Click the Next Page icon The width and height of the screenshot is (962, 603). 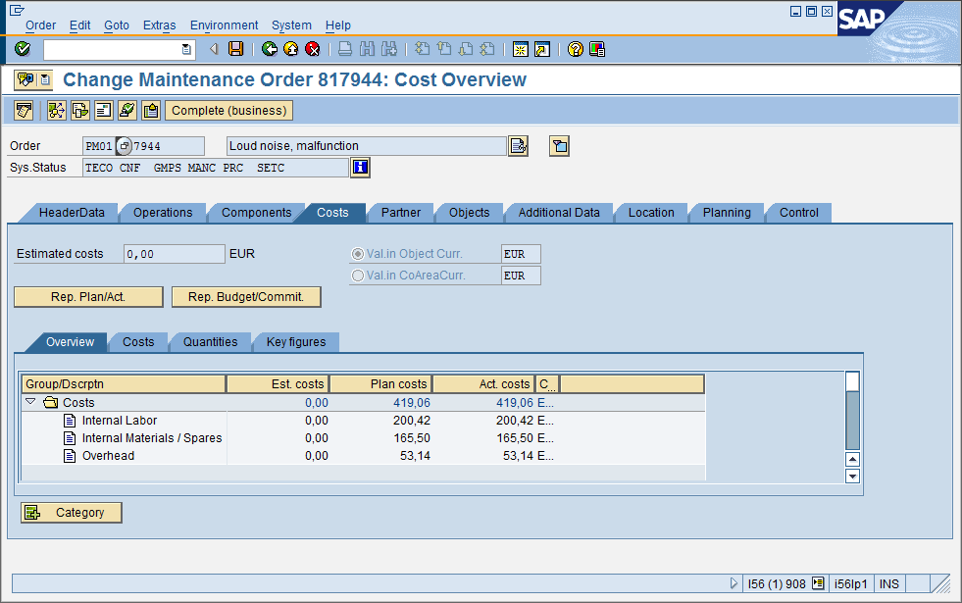click(466, 49)
